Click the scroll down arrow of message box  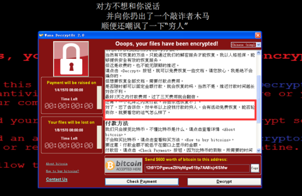pyautogui.click(x=259, y=150)
